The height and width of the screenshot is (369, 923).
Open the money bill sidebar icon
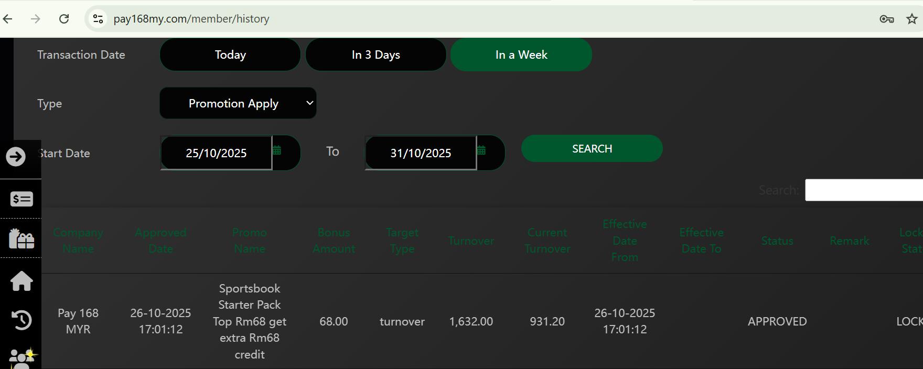(x=22, y=199)
